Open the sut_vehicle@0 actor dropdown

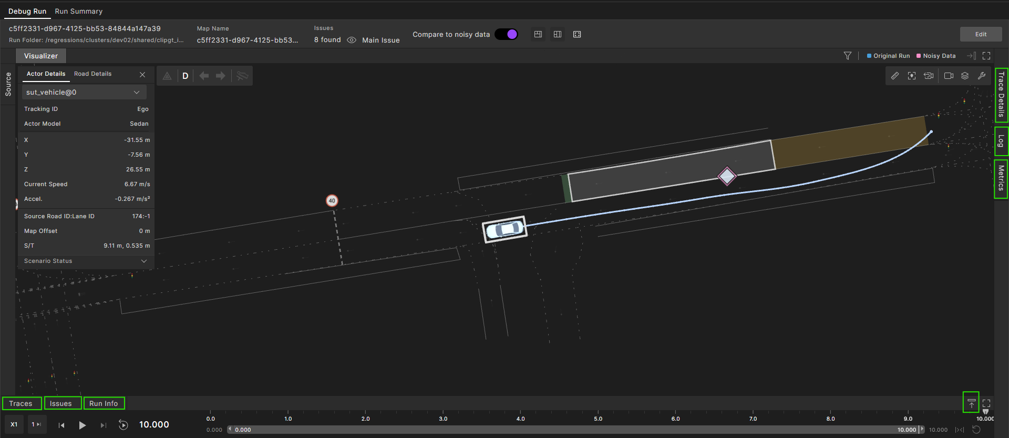click(x=84, y=92)
